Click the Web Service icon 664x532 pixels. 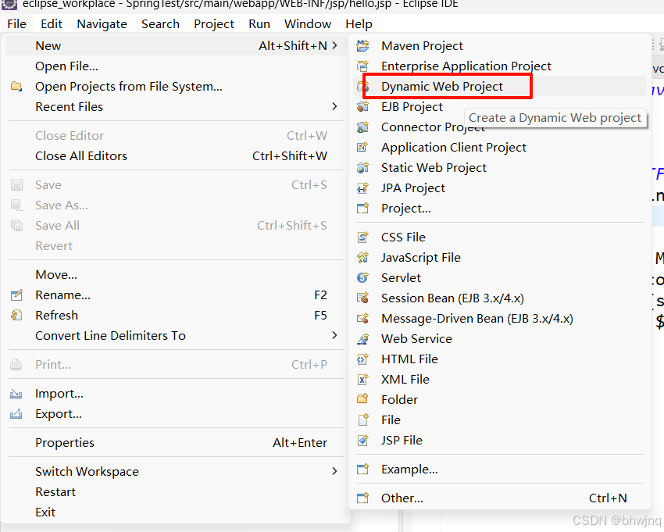(362, 338)
